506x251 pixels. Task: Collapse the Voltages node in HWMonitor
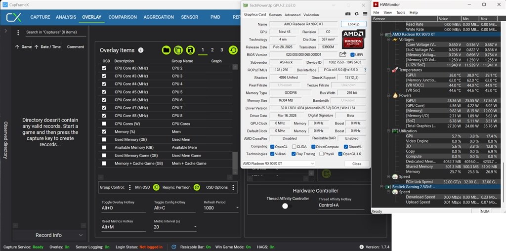[x=388, y=40]
